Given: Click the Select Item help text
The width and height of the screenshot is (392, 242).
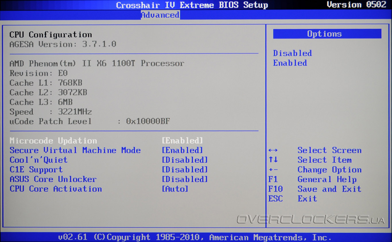Looking at the screenshot, I should coord(325,160).
